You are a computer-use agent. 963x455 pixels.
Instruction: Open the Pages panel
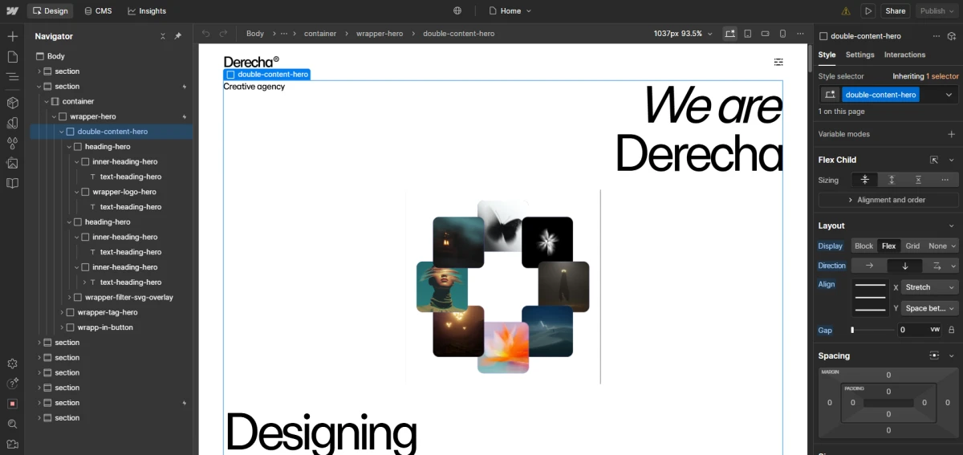coord(12,56)
